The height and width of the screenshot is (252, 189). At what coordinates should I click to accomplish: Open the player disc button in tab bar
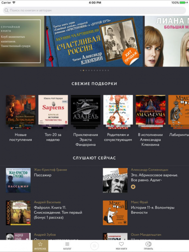(x=94, y=246)
